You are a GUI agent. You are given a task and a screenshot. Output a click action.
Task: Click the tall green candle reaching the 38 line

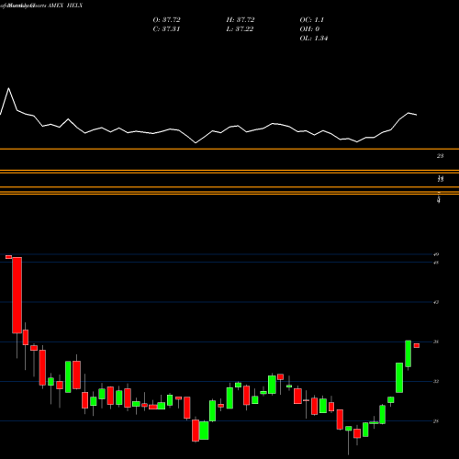click(408, 353)
